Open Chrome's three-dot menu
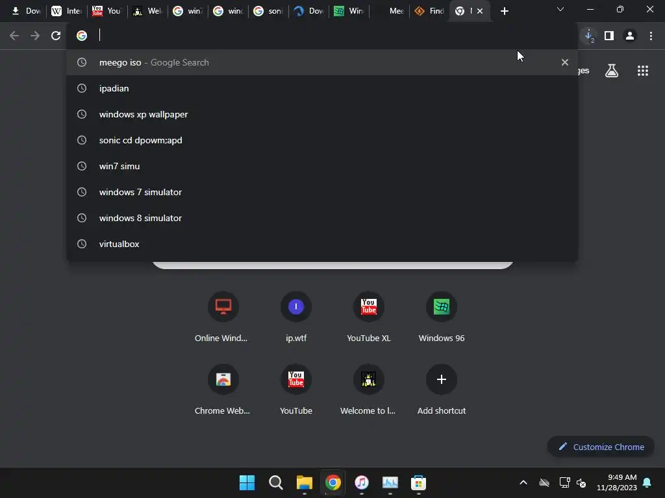The image size is (665, 498). tap(651, 36)
